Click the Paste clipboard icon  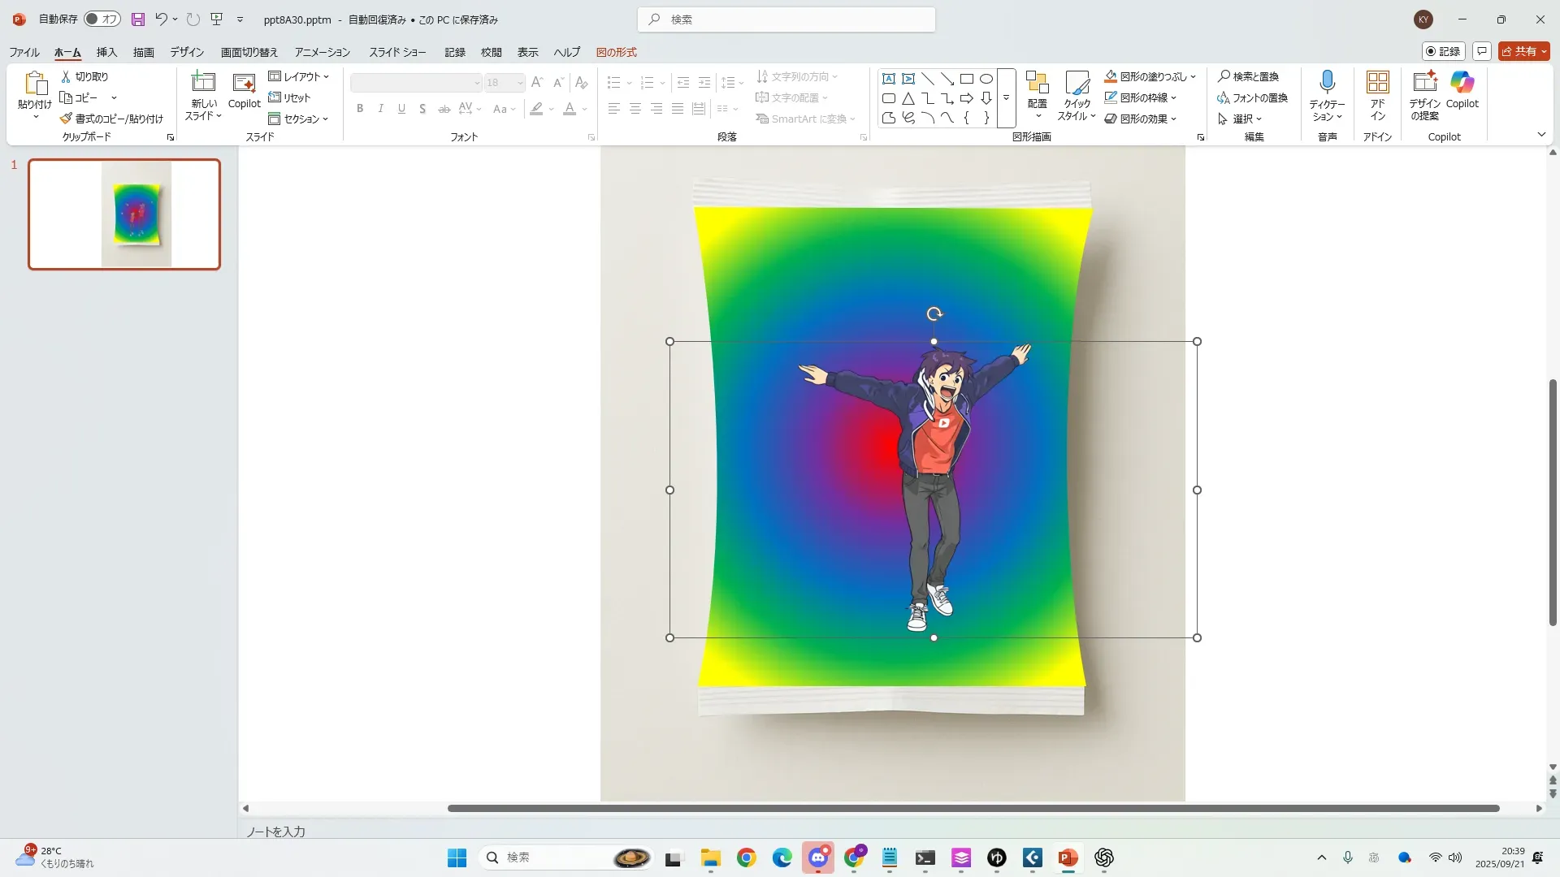pyautogui.click(x=35, y=82)
